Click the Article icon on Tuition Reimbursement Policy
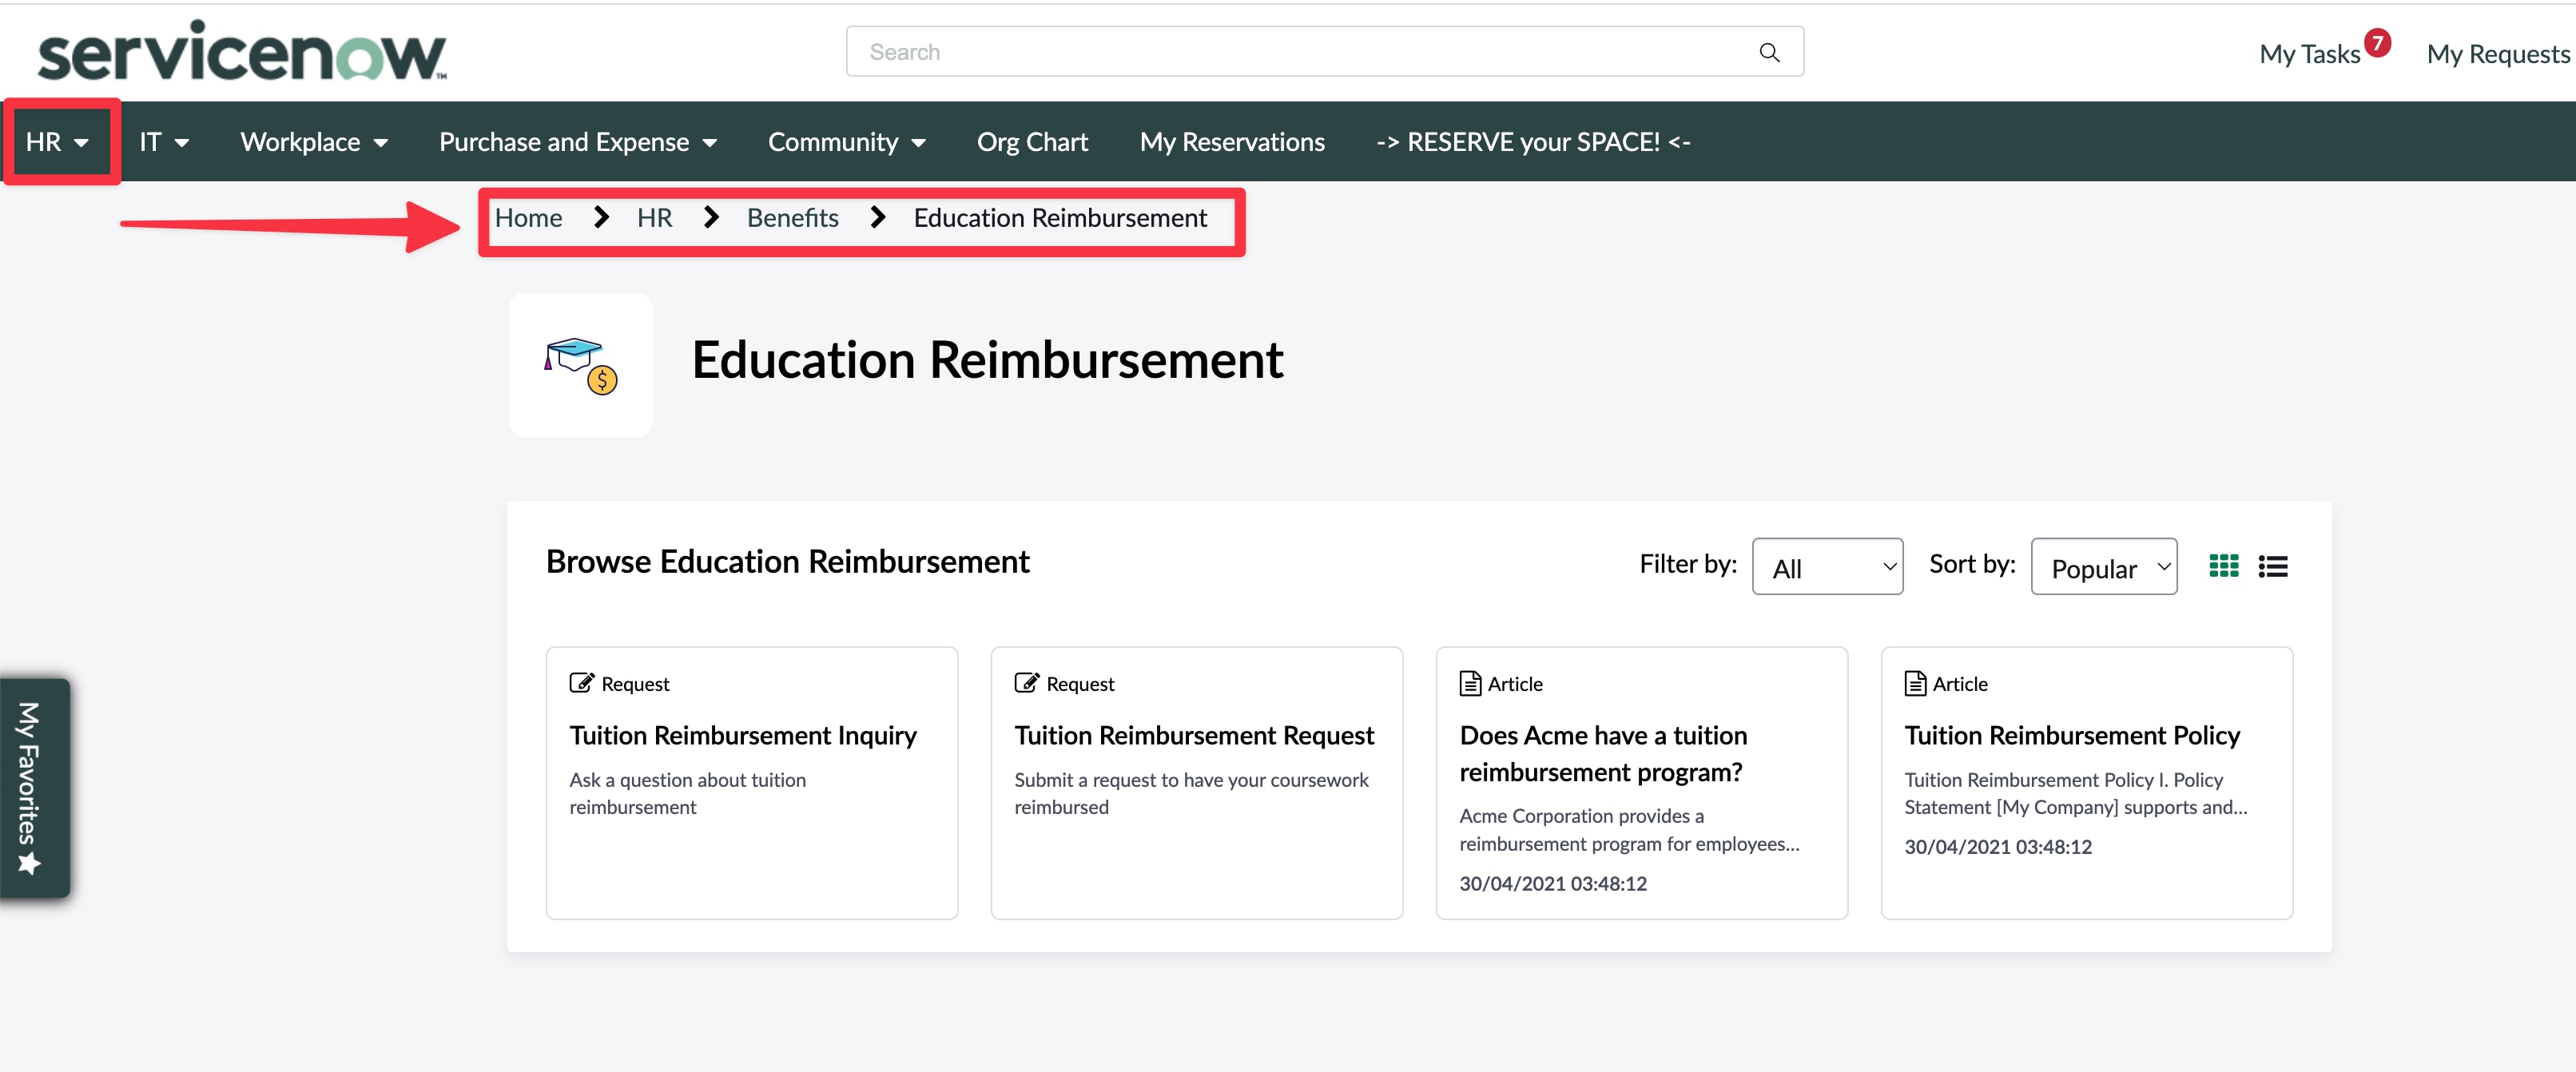The image size is (2576, 1072). click(x=1915, y=682)
